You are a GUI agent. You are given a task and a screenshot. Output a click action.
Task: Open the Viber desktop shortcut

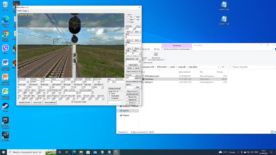(5, 48)
